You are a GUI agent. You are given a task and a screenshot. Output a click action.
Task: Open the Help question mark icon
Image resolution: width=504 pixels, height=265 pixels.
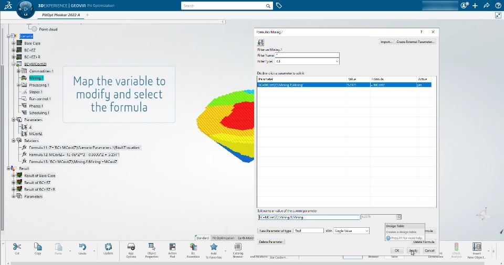coord(498,5)
